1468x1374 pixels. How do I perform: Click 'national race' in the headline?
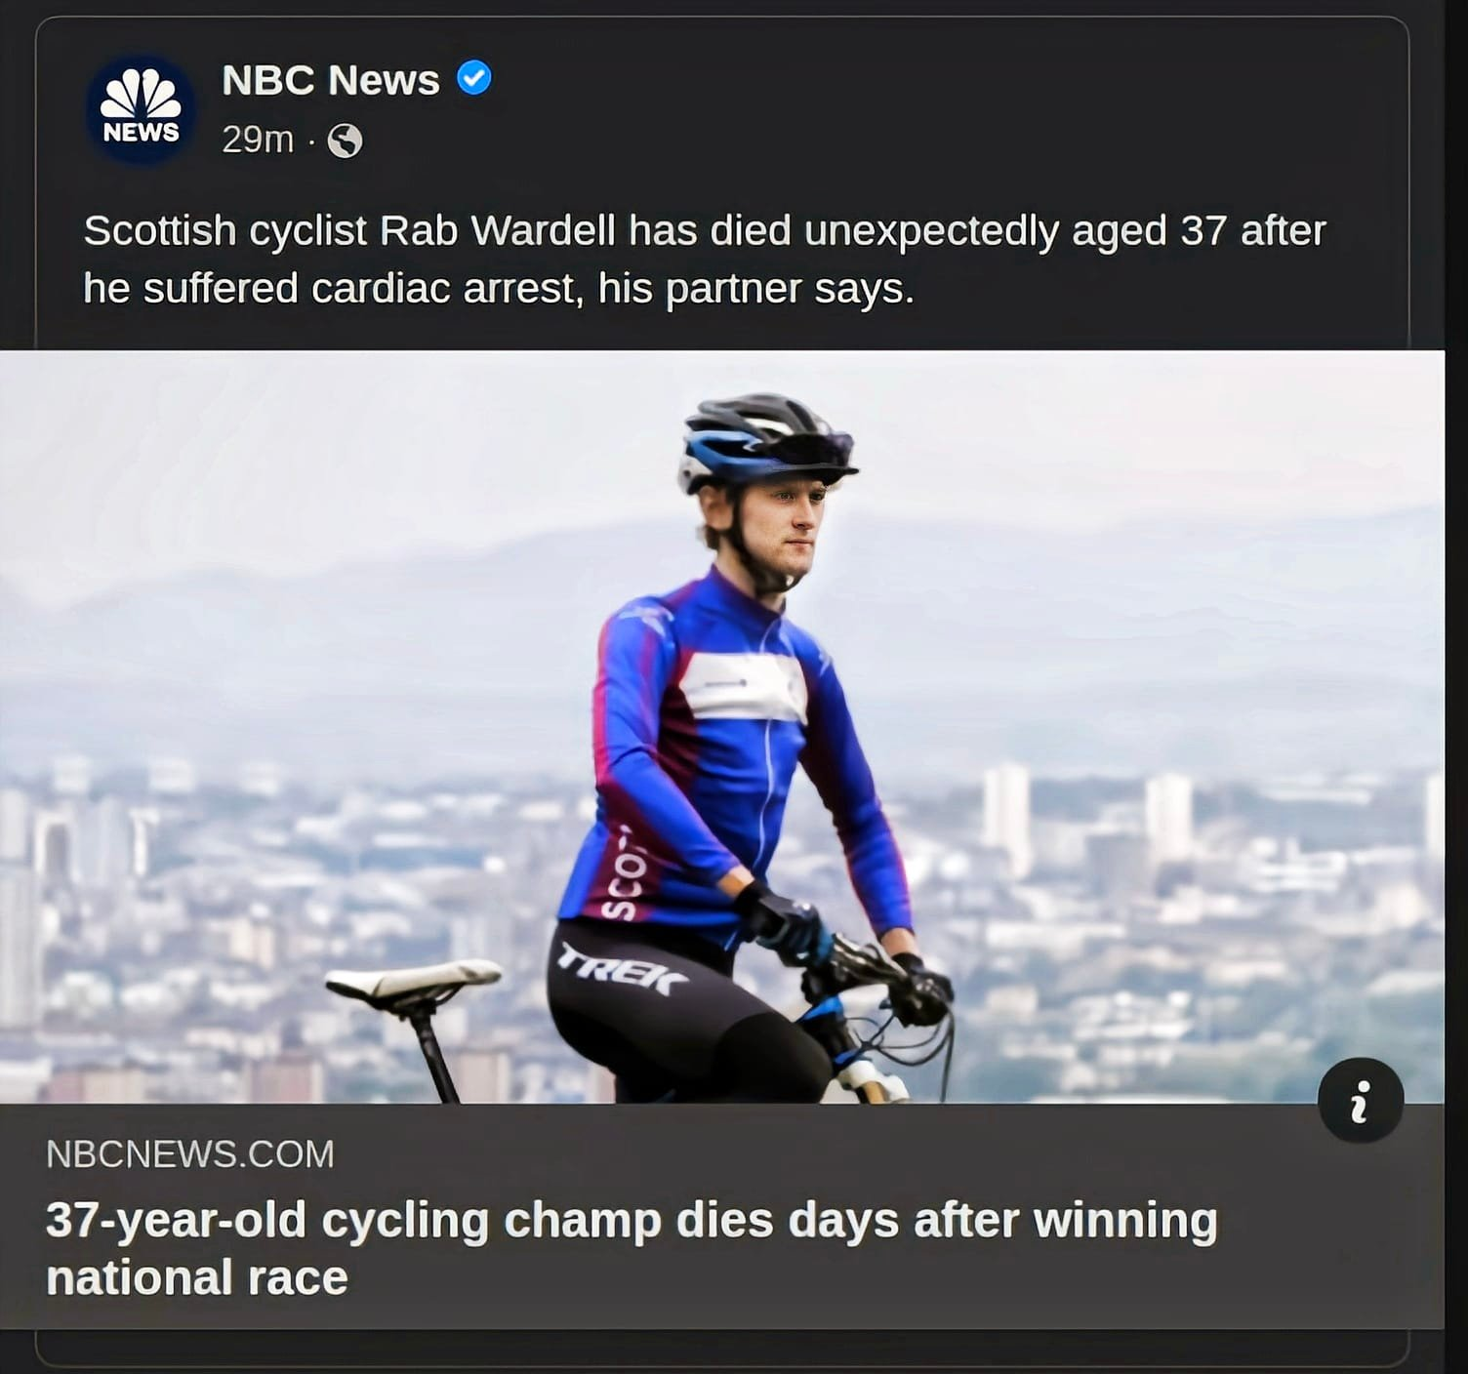(196, 1278)
